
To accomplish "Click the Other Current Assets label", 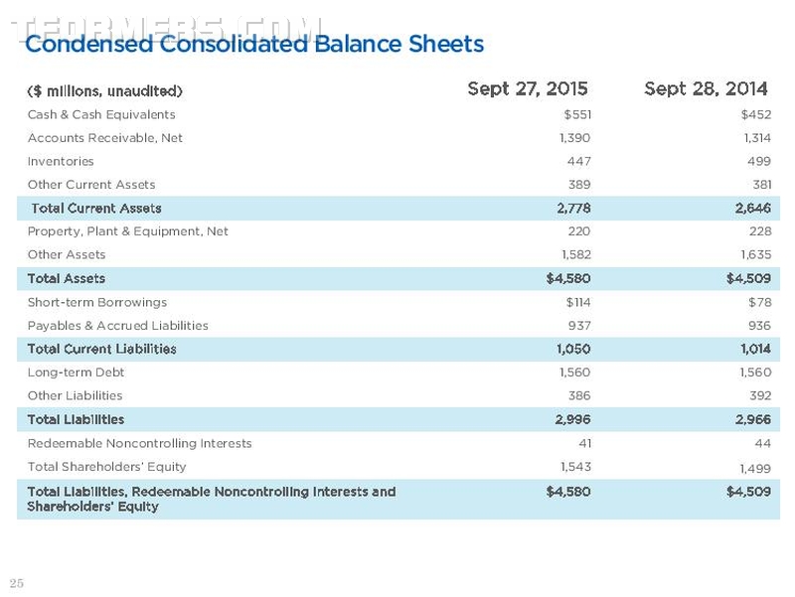I will pos(91,185).
